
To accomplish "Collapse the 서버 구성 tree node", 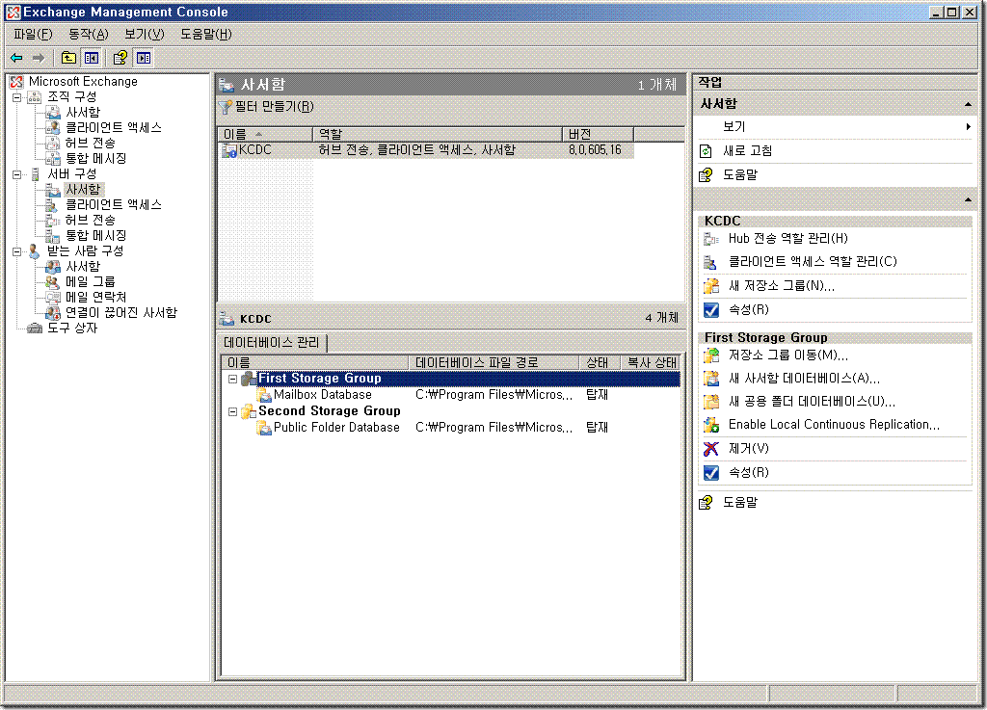I will pyautogui.click(x=17, y=174).
